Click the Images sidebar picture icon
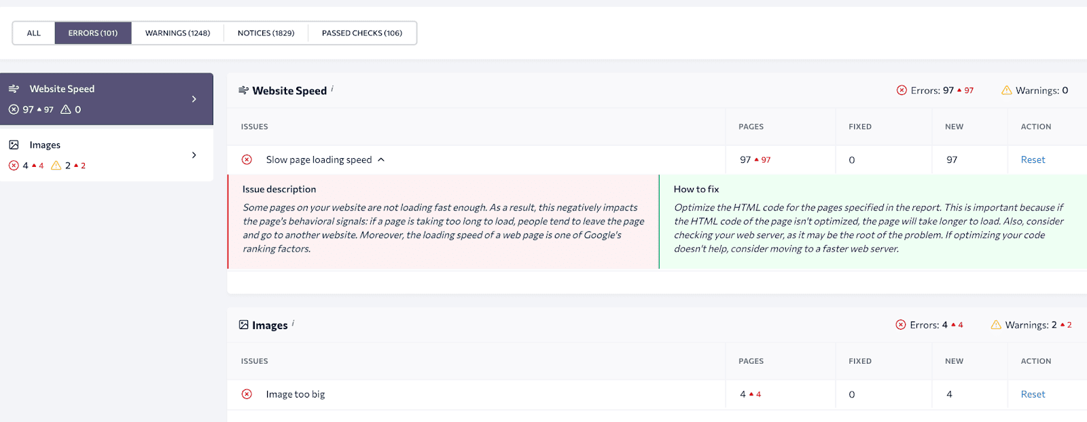The image size is (1087, 422). coord(14,145)
